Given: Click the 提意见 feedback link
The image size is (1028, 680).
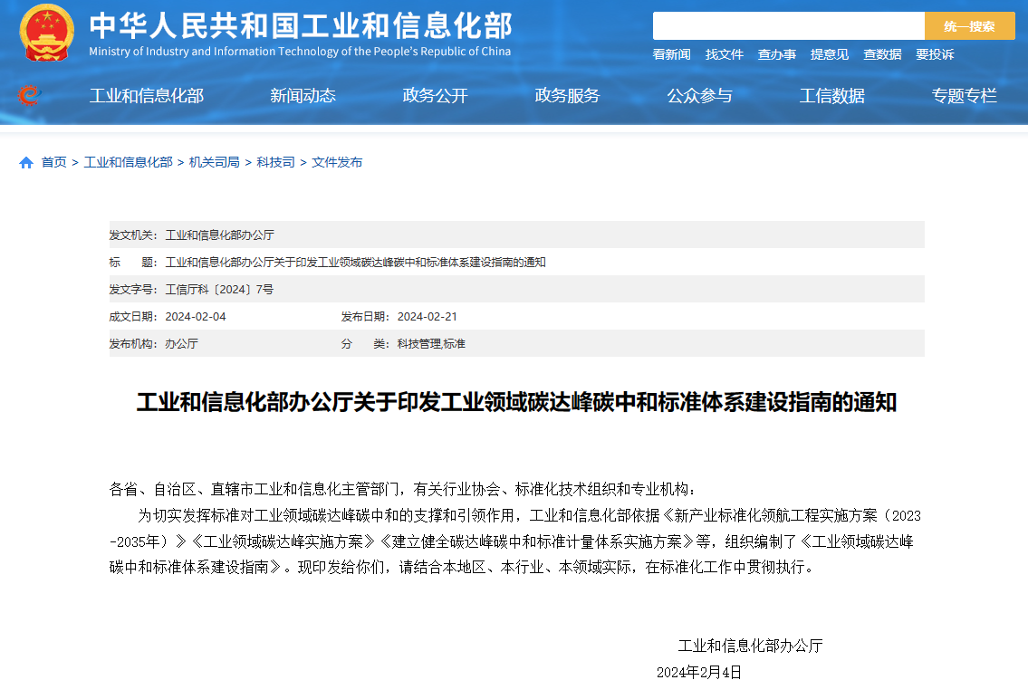Looking at the screenshot, I should 829,54.
